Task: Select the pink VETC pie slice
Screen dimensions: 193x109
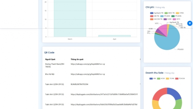Action: pyautogui.click(x=163, y=30)
